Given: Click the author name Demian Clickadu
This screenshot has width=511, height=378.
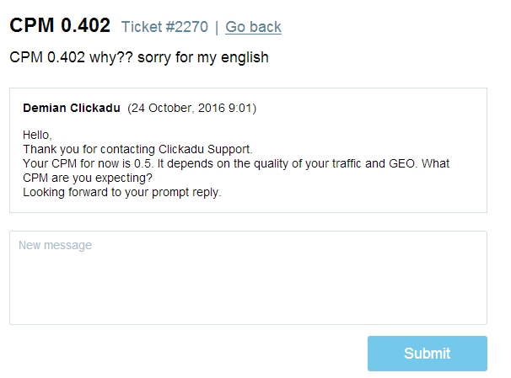Looking at the screenshot, I should click(71, 109).
